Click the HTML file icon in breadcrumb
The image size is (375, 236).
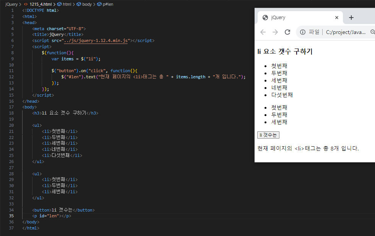26,4
